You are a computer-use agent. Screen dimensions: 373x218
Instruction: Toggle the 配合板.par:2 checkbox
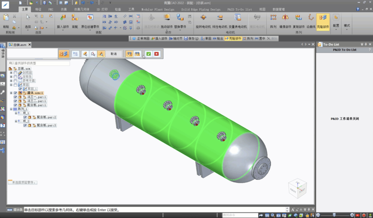pyautogui.click(x=25, y=117)
